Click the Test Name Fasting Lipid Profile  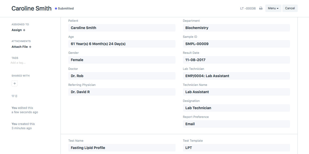tap(122, 148)
